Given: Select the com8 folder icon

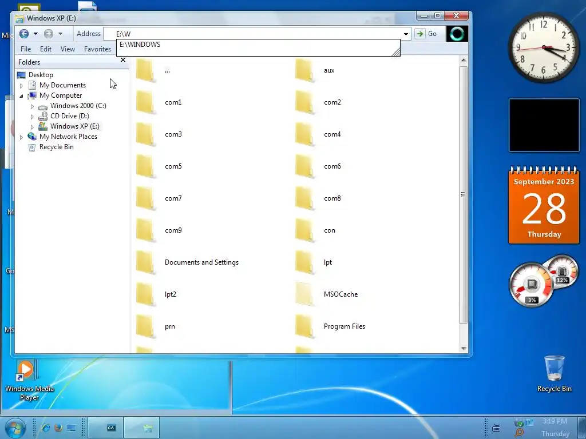Looking at the screenshot, I should click(304, 198).
